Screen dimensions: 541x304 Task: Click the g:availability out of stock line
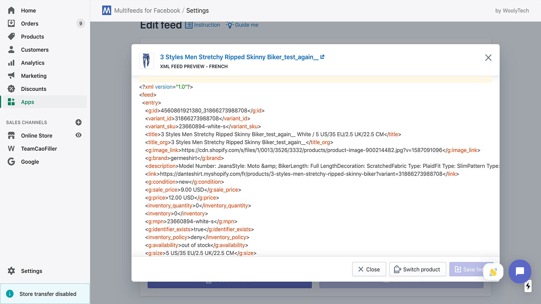pos(196,245)
